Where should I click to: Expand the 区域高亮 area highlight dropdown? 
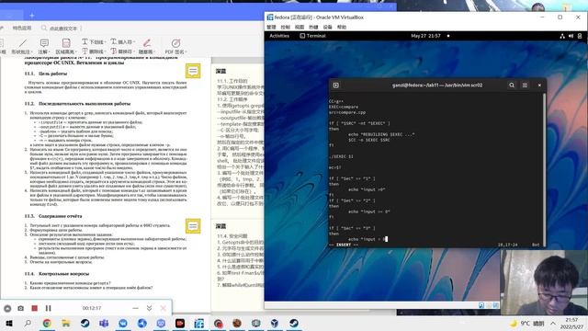click(75, 51)
